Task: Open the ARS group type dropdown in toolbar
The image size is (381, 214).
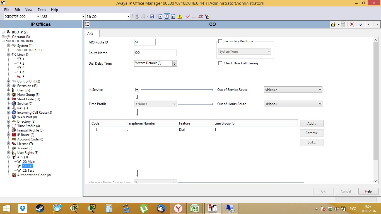Action: (83, 17)
